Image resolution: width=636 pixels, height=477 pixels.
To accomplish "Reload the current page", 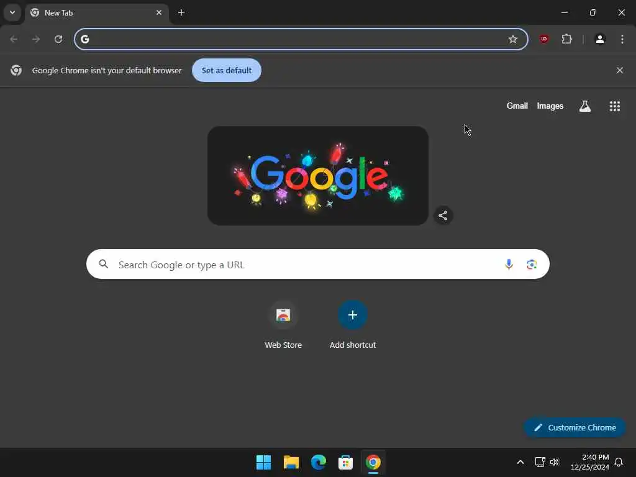I will 58,39.
